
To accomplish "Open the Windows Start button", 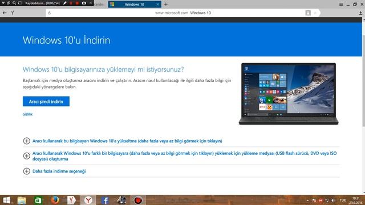I will coord(6,200).
